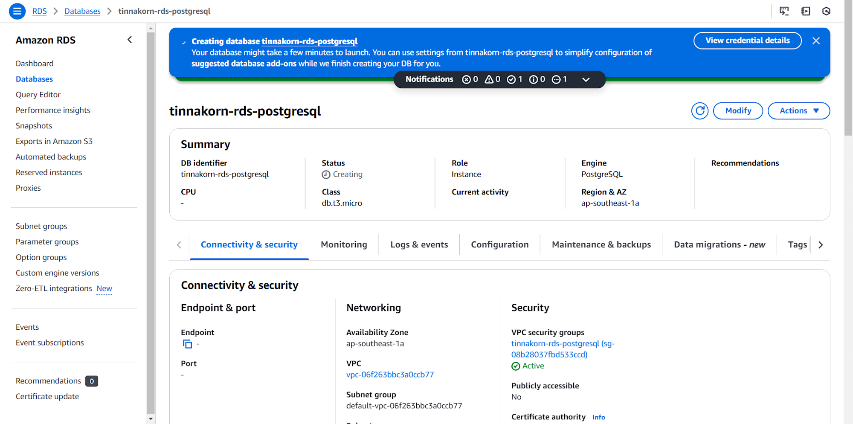The width and height of the screenshot is (853, 424).
Task: Open Recommendations in sidebar
Action: point(48,381)
